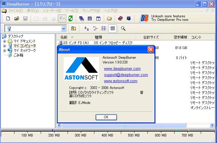
Task: Sort by the 名前 column header
Action: coord(74,37)
